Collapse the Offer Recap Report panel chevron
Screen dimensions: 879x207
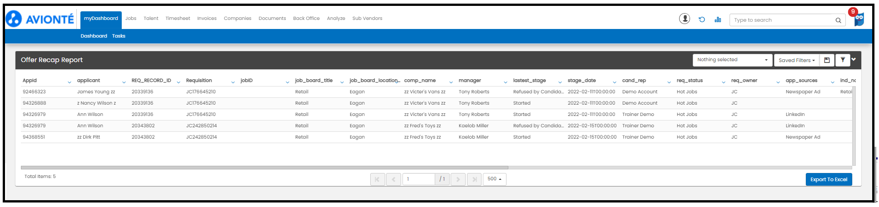click(854, 59)
